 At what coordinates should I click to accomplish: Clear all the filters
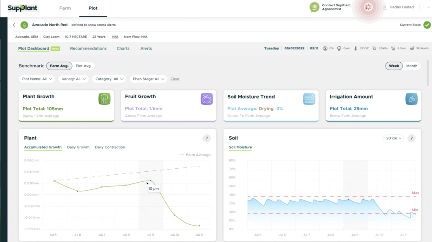(175, 79)
